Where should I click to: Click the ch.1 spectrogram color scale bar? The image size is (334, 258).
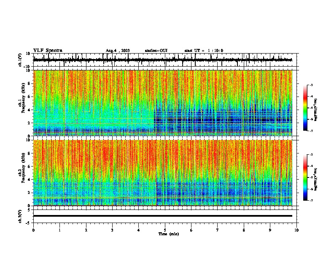305,108
